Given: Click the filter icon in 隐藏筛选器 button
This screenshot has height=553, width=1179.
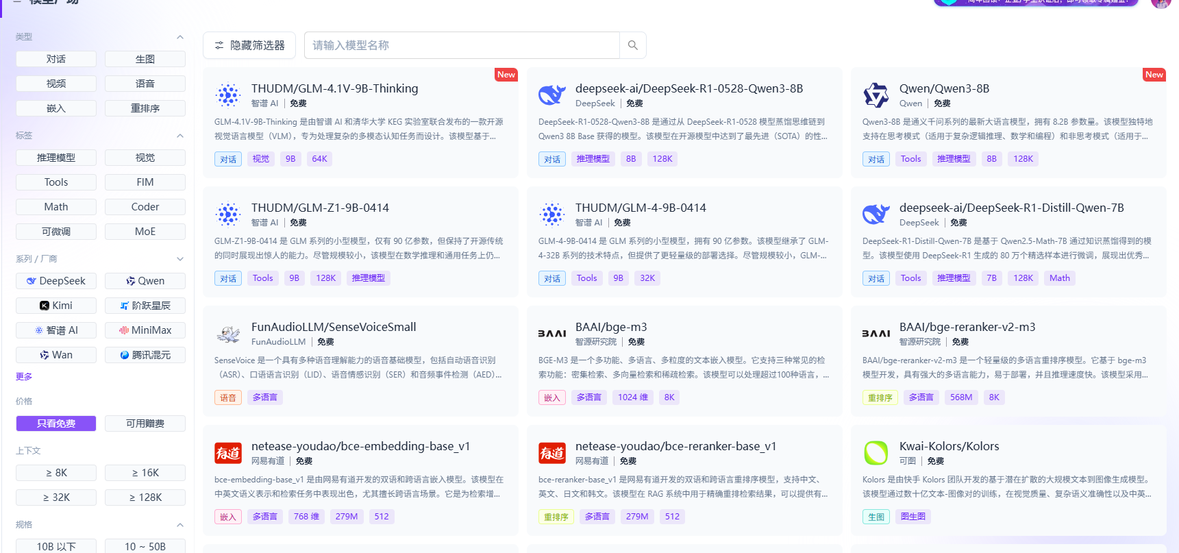Looking at the screenshot, I should tap(219, 45).
